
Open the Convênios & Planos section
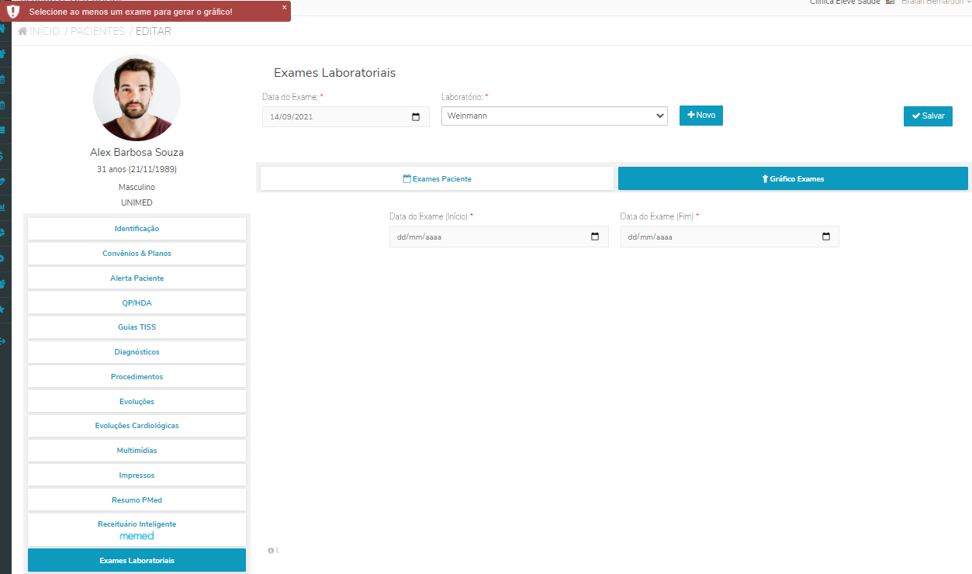click(x=137, y=254)
